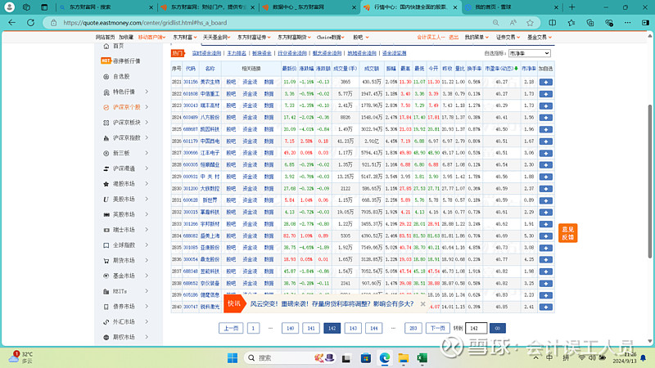Click the 特色行情 sidebar icon
The width and height of the screenshot is (655, 368).
106,92
